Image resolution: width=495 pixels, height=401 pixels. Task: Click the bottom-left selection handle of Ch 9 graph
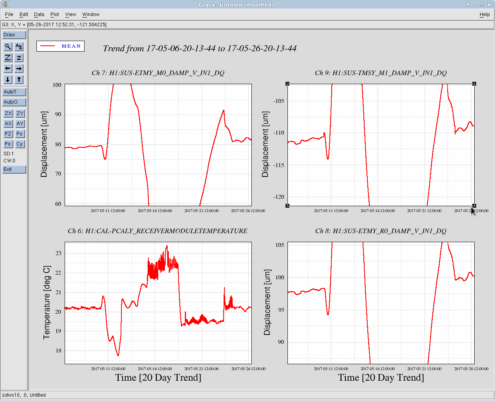pos(287,205)
